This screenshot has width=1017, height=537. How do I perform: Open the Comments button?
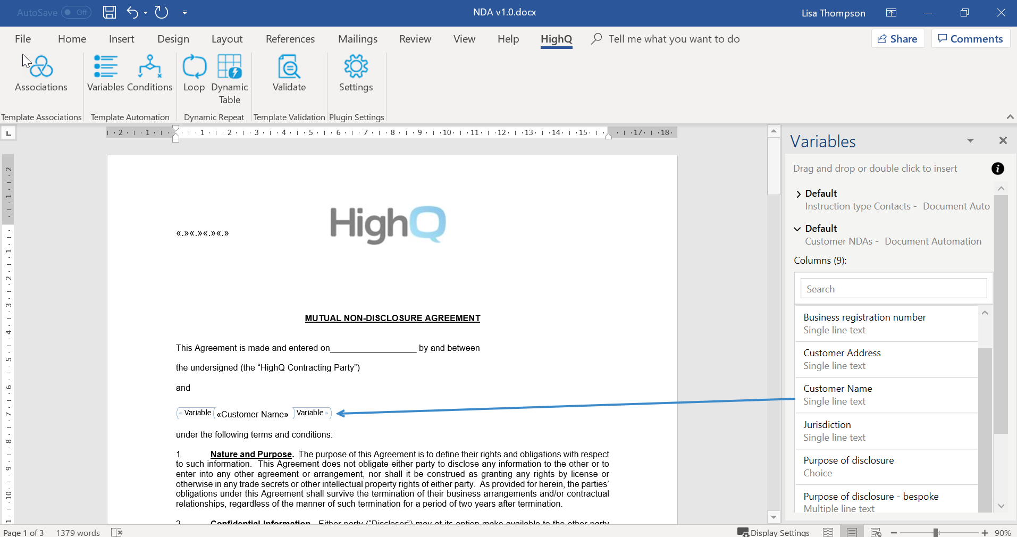click(x=970, y=39)
